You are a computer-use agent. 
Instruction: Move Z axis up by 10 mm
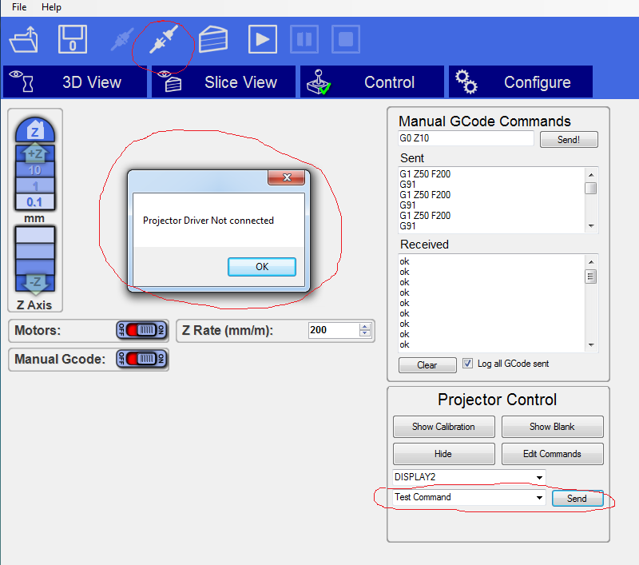pos(35,169)
